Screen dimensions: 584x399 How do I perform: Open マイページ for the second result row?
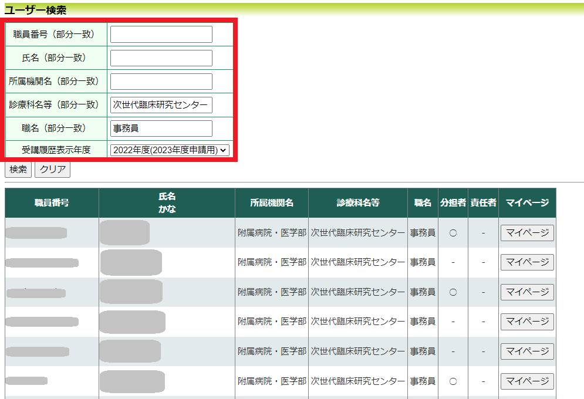pyautogui.click(x=526, y=262)
